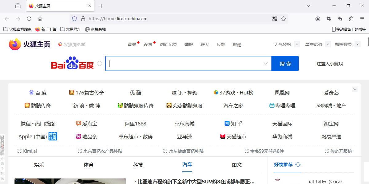Switch to the 体育 news tab

coord(89,165)
